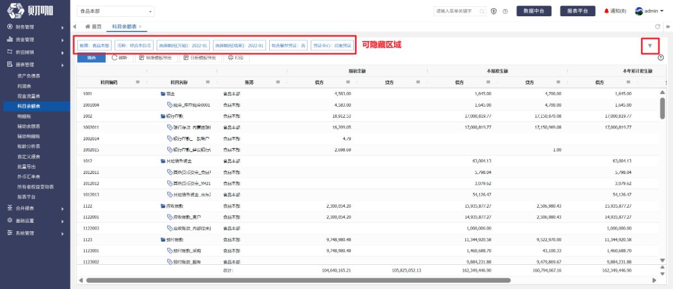Collapse the filter area with triangle toggle

(650, 45)
